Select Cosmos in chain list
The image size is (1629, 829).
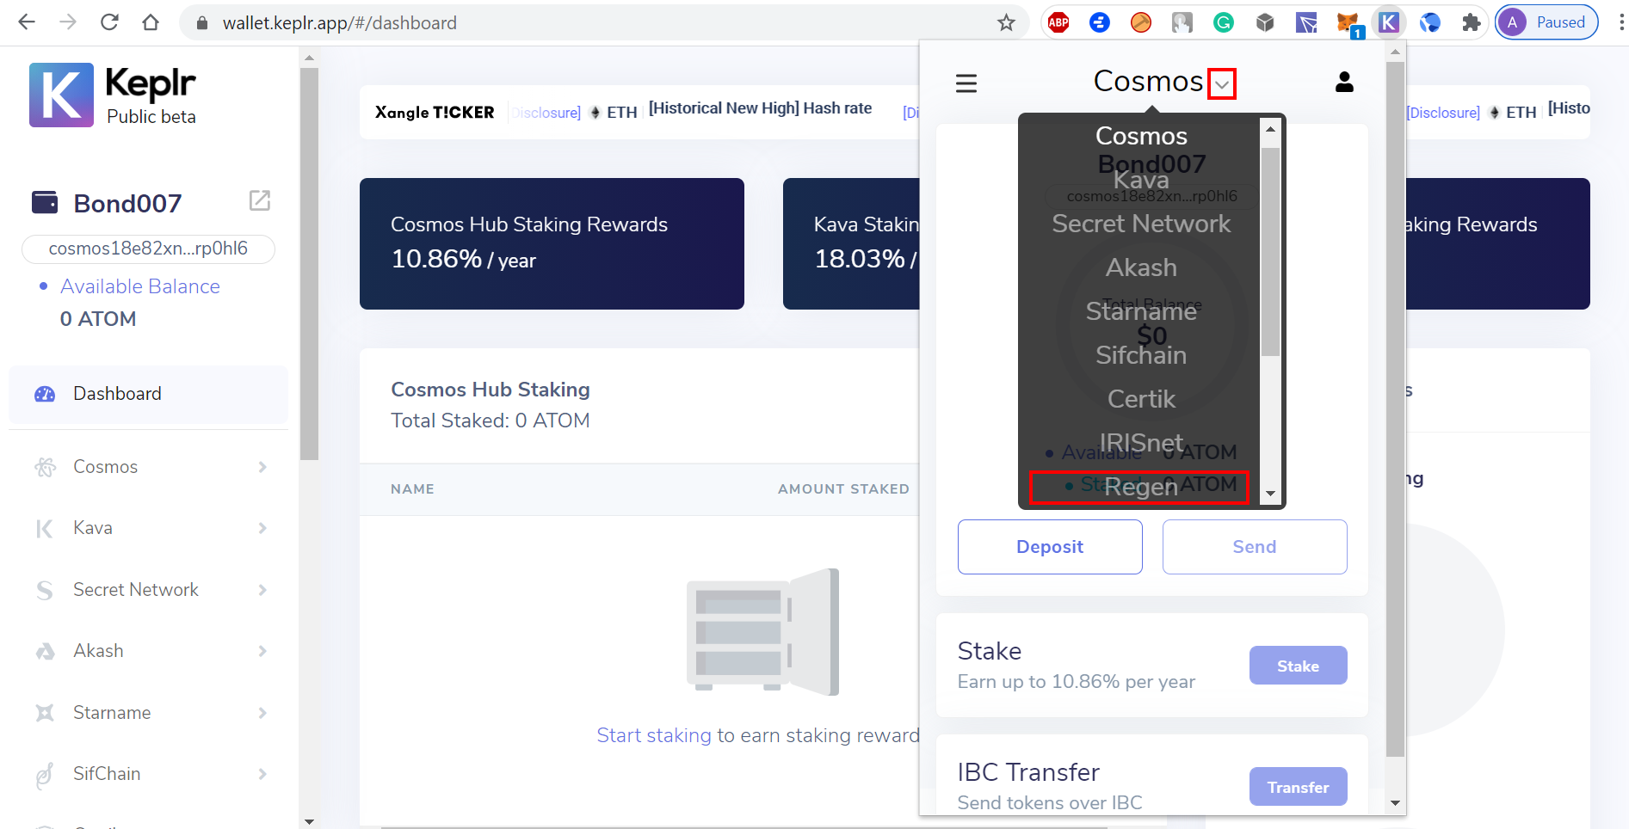(x=1141, y=136)
